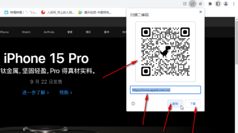Click the 下载 download button

pos(193,104)
